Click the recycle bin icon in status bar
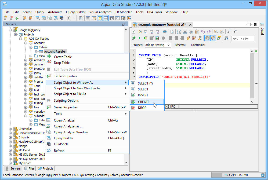Viewport: 268px width, 180px height. point(263,175)
